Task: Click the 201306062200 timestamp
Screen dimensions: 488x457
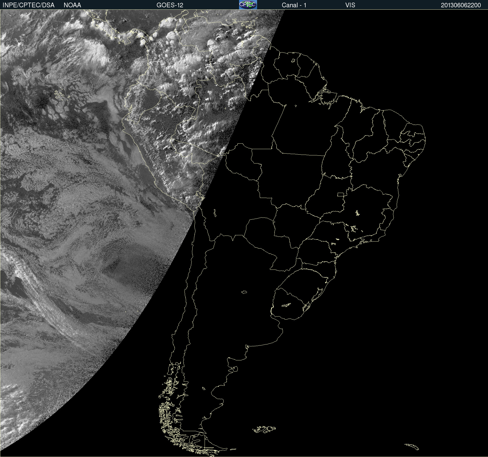Action: pos(461,5)
